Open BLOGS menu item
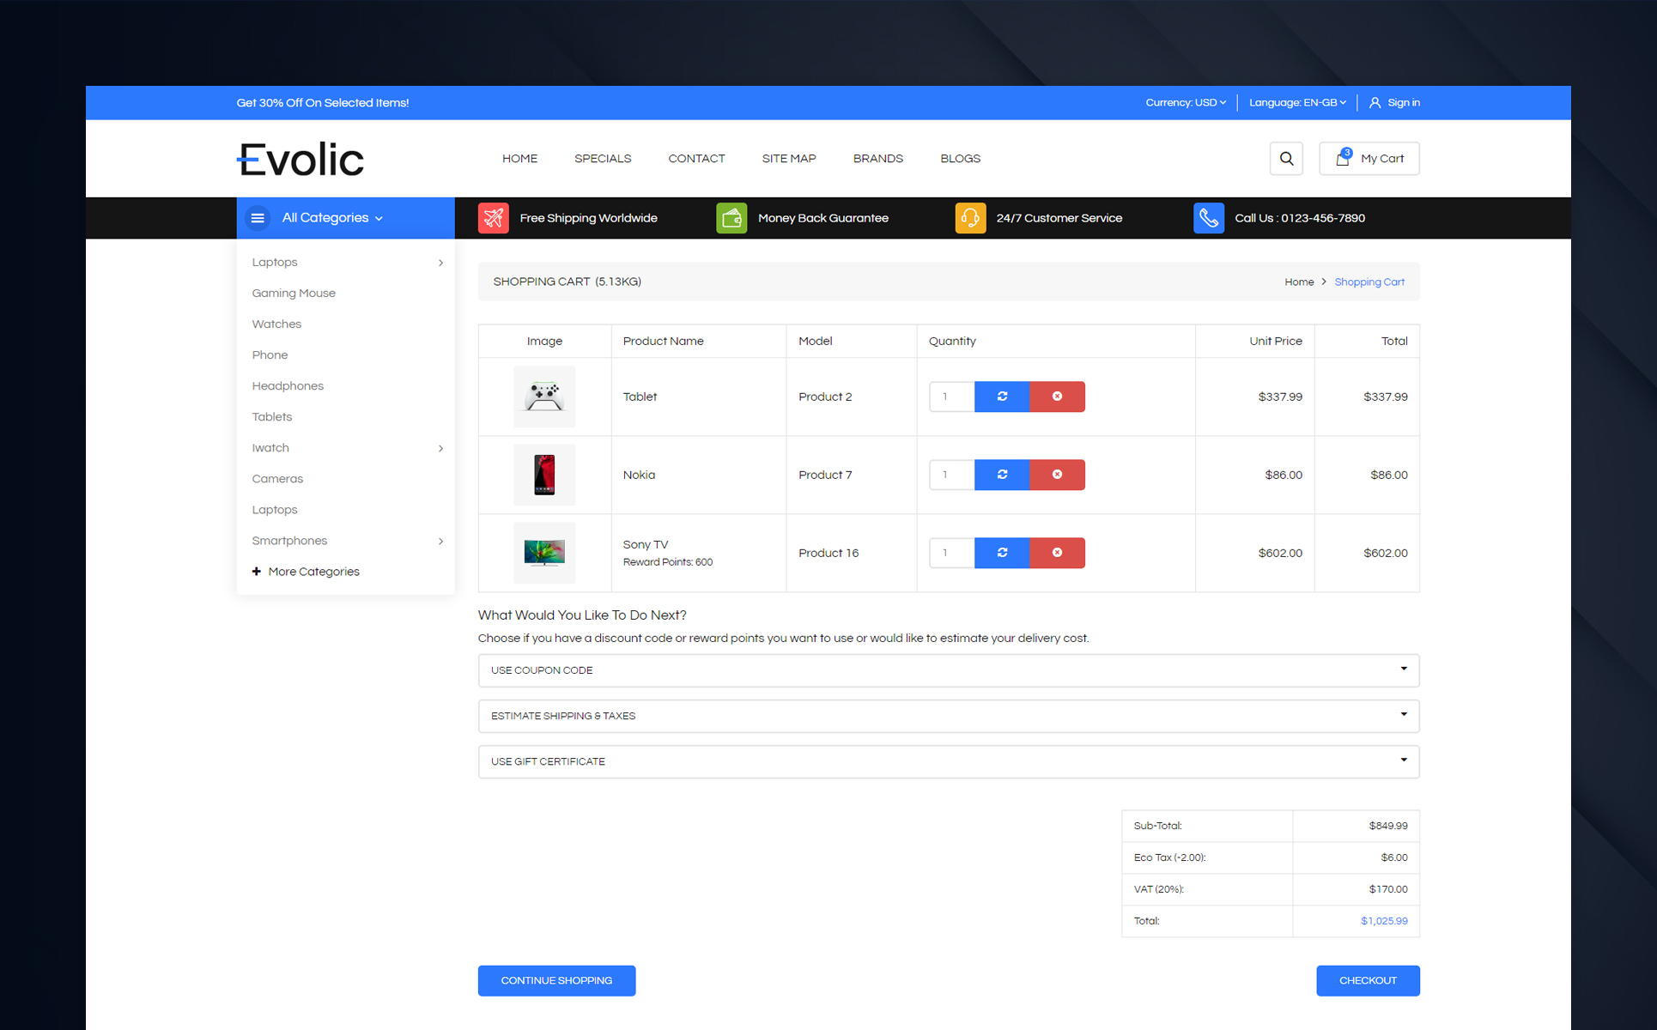 (x=960, y=159)
